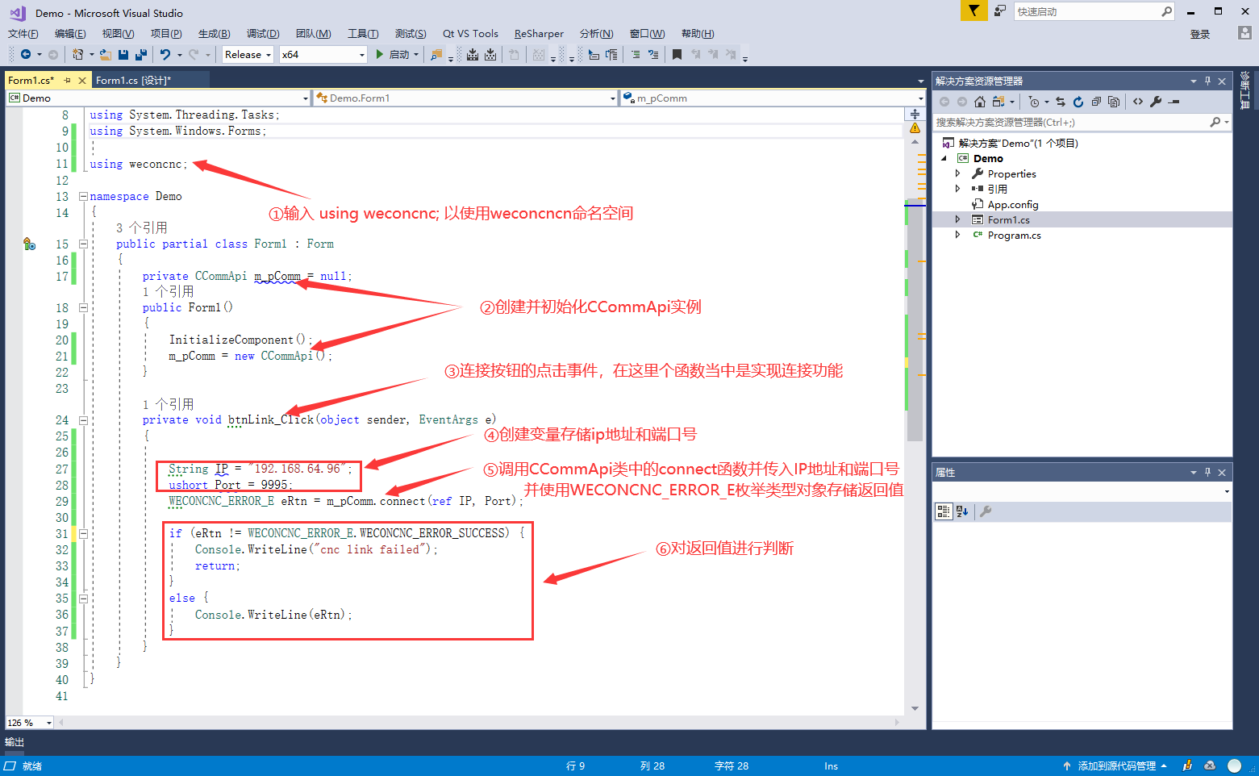Click the bookmark icon in the toolbar

coord(677,55)
